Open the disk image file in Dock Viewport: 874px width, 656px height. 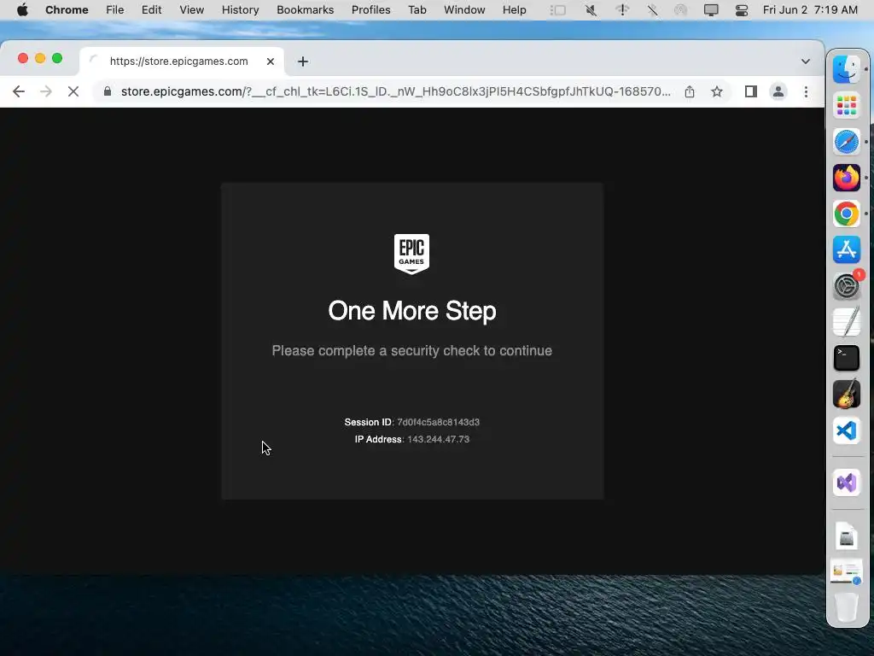coord(847,536)
